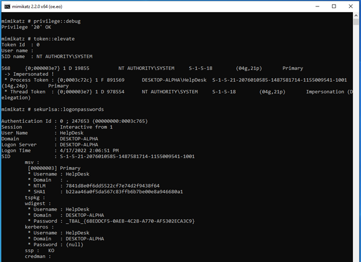Click 'DESKTOP-ALPHA\HelpDesk' in the Process Token line
Screen dimensions: 361x262
coord(174,80)
